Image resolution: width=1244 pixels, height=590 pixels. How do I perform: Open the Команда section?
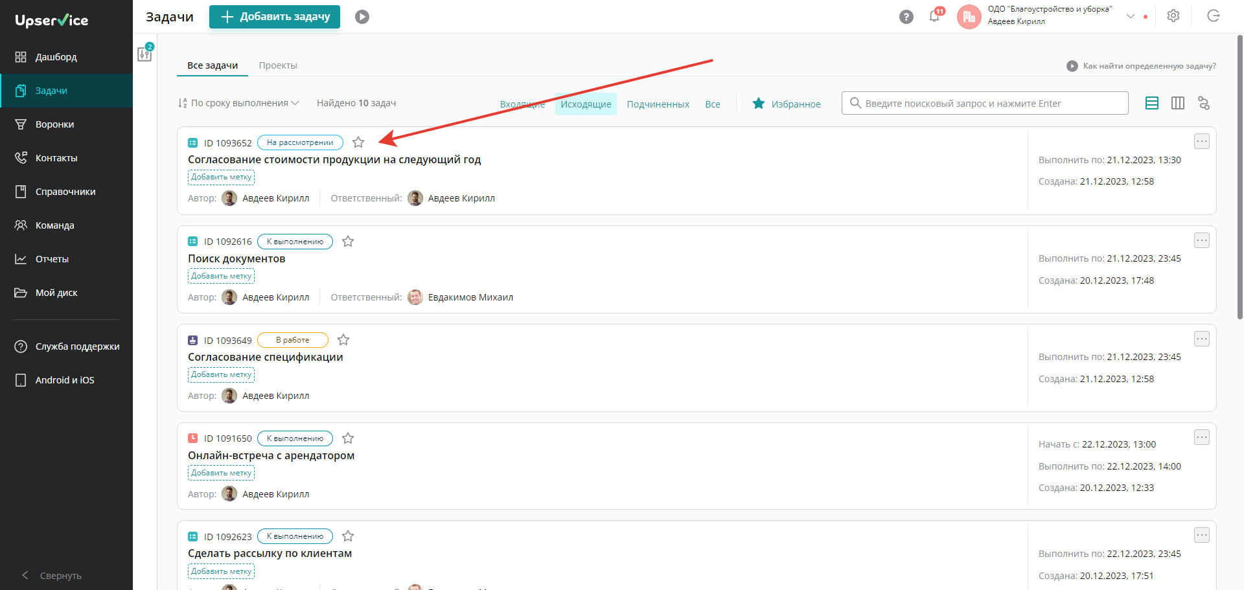(66, 225)
